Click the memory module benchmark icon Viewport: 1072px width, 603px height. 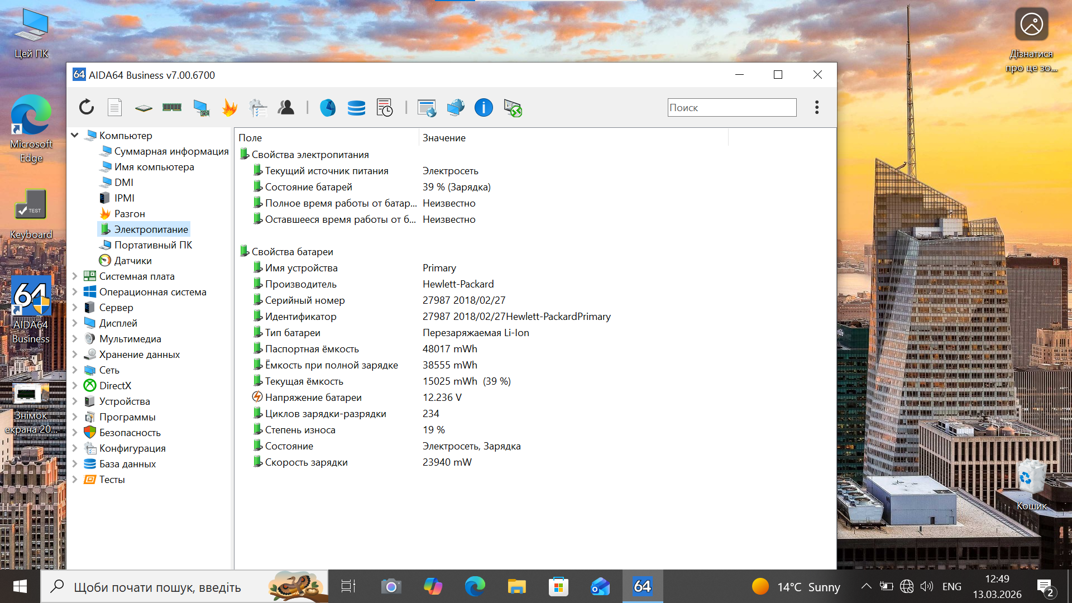[x=172, y=107]
